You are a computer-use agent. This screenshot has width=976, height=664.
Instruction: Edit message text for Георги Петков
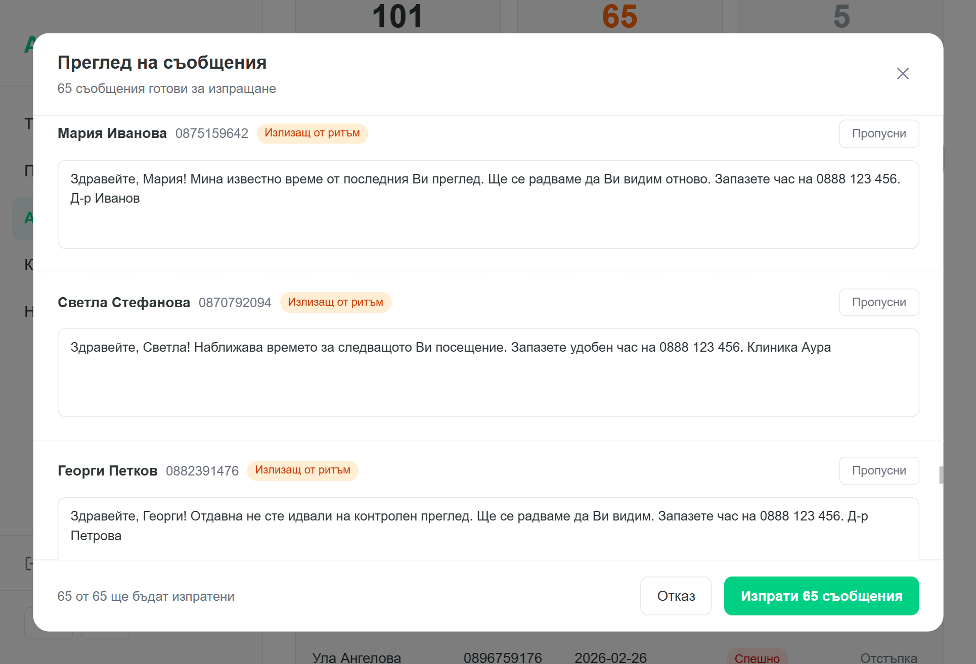tap(488, 529)
